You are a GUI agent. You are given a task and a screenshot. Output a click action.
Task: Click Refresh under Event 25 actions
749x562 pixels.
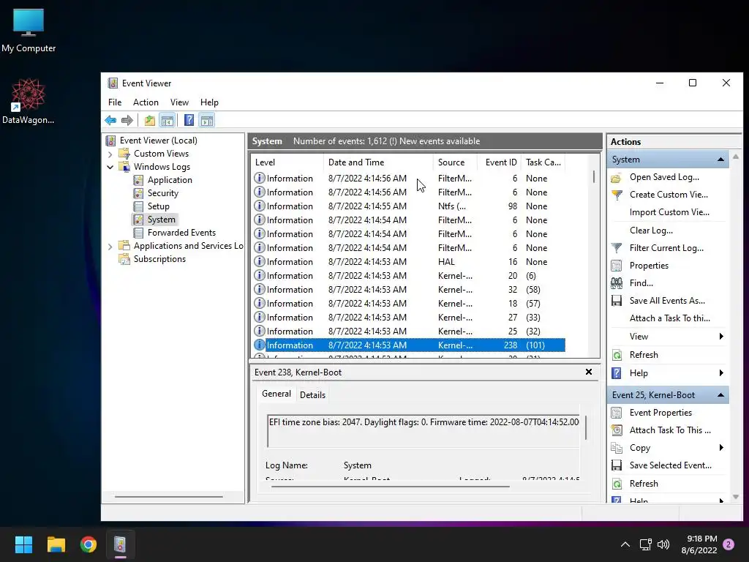click(x=644, y=484)
